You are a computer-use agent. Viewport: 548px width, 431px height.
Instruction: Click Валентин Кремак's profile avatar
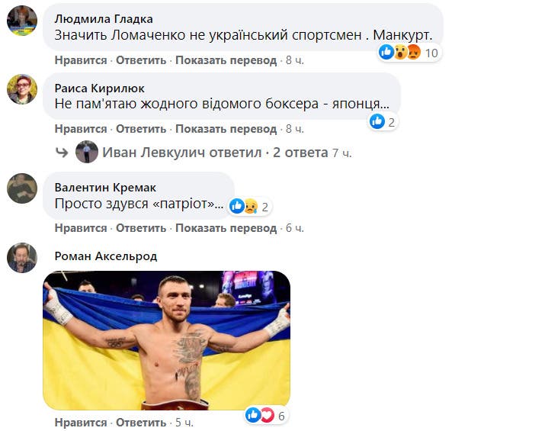coord(22,188)
